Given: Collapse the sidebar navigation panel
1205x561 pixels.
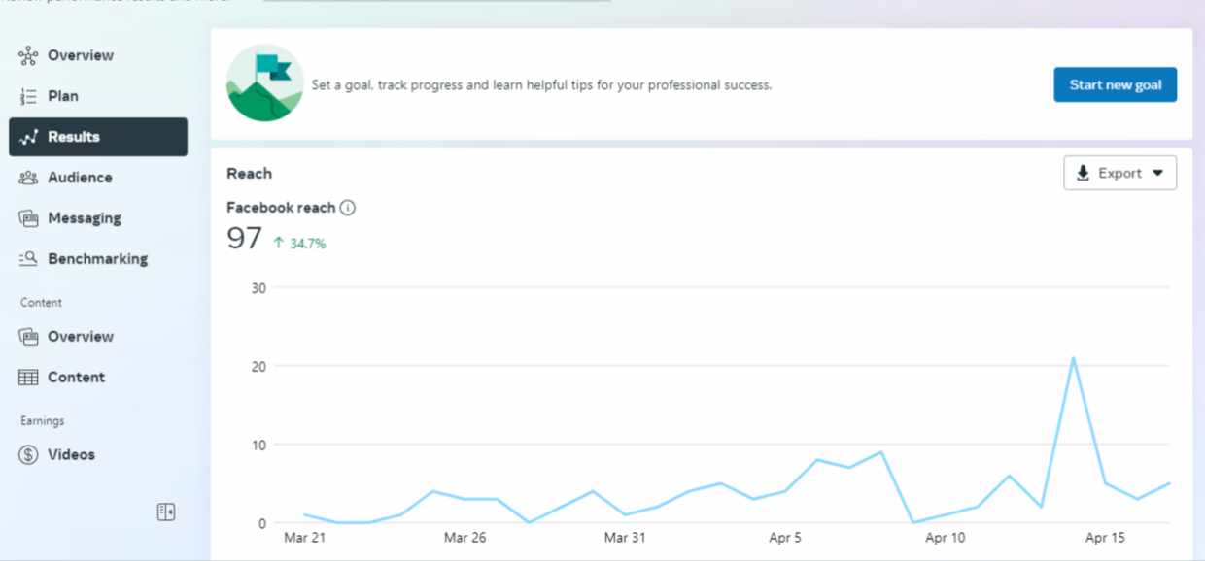Looking at the screenshot, I should (x=166, y=511).
